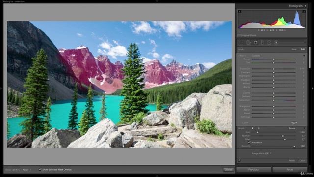Uncheck the Auto Mask checkbox
314x177 pixels.
[249, 142]
